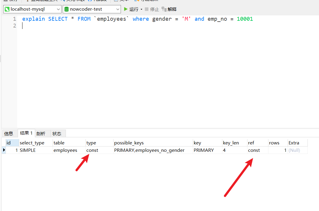Select the 1 cell under id column
Image resolution: width=319 pixels, height=211 pixels.
click(12, 150)
